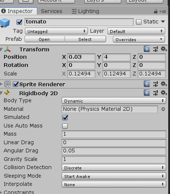Open the Lighting tab

point(85,11)
